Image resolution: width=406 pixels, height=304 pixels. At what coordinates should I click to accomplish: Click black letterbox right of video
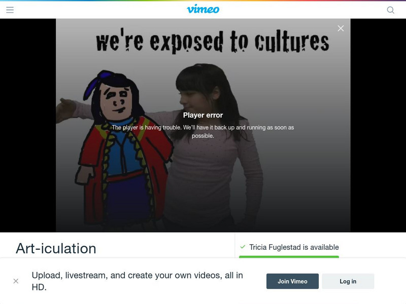(x=378, y=125)
